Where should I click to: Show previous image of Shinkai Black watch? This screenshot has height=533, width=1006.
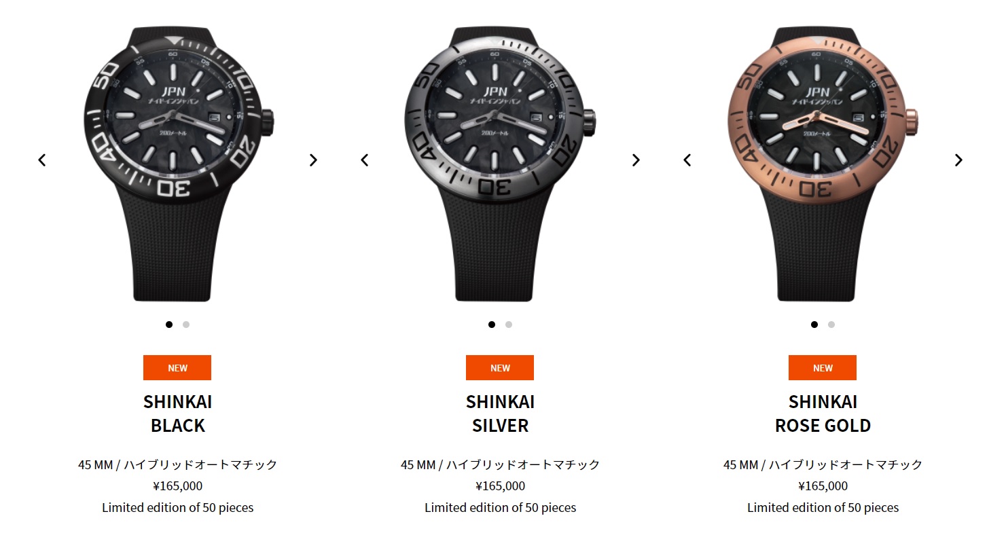pyautogui.click(x=42, y=160)
